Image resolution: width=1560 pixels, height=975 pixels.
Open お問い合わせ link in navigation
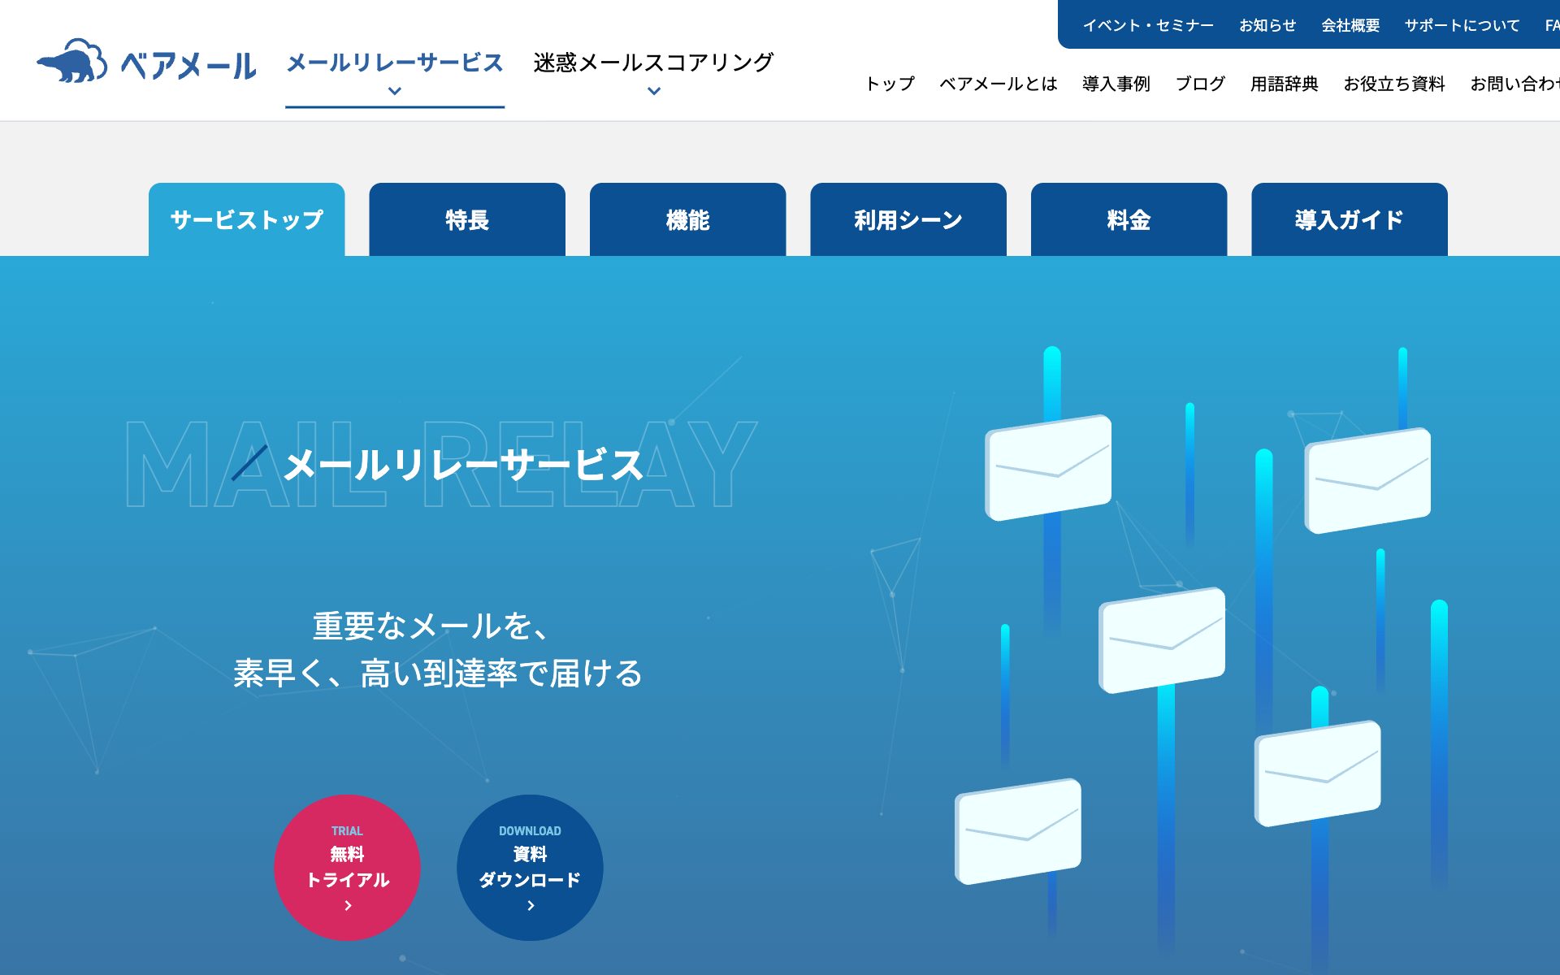click(1514, 84)
